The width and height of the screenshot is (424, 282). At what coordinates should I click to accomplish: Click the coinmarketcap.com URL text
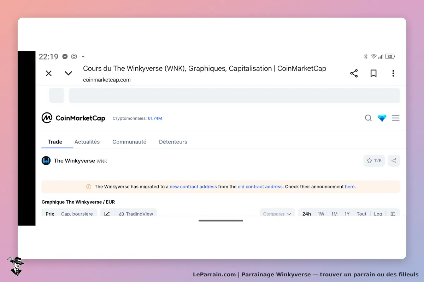coord(107,80)
